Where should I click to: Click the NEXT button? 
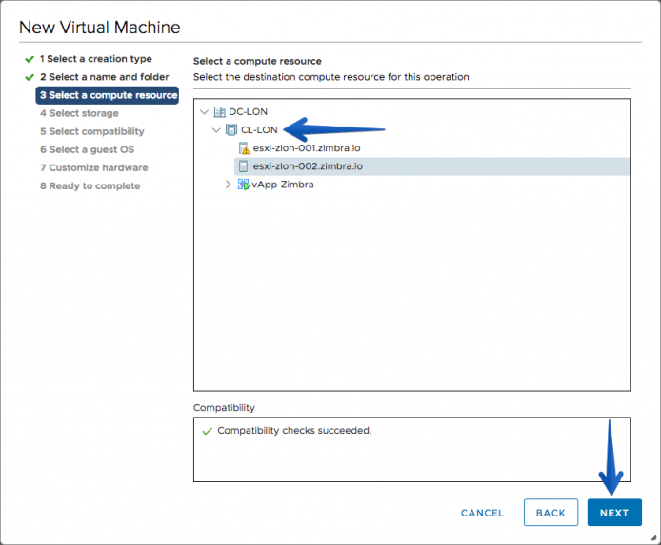click(x=614, y=513)
